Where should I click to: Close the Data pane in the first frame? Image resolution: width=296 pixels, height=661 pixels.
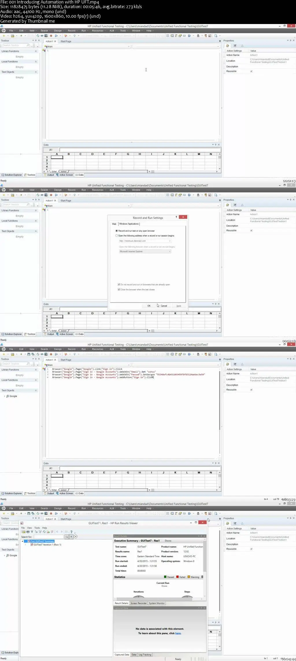click(219, 144)
